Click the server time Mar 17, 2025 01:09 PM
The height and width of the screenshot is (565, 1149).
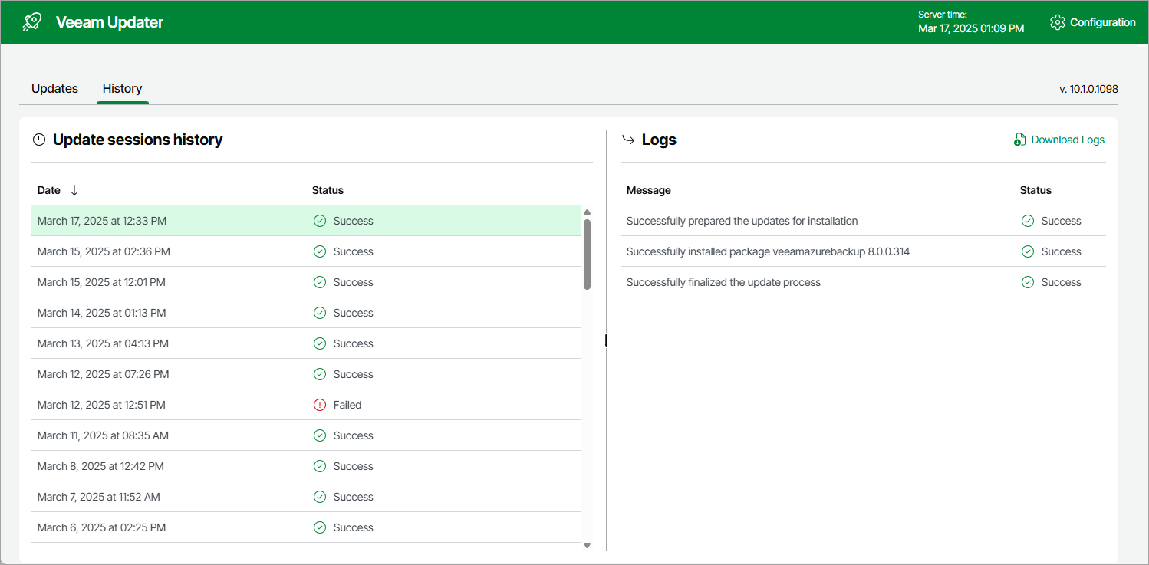(x=971, y=28)
